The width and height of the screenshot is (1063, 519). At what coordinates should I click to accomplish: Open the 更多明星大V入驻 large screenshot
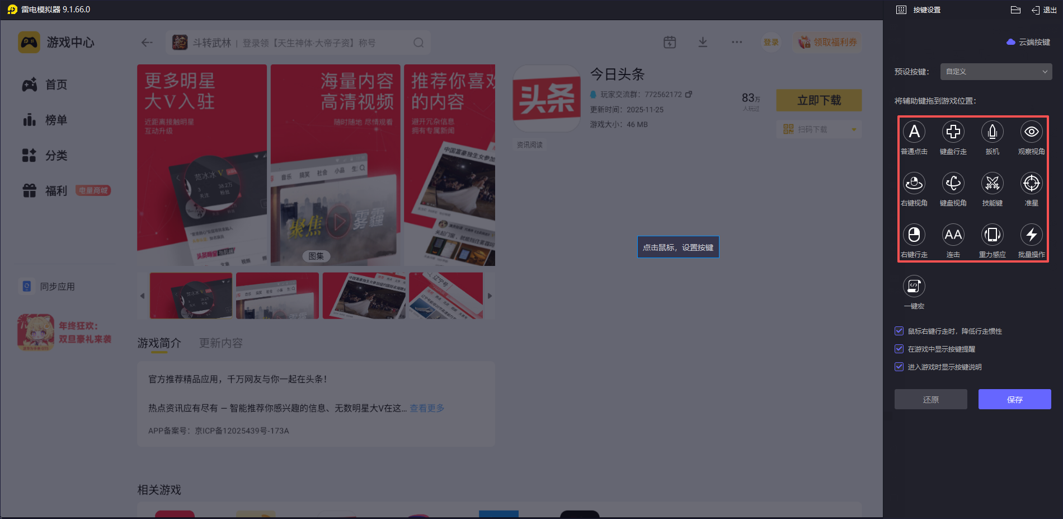click(202, 165)
